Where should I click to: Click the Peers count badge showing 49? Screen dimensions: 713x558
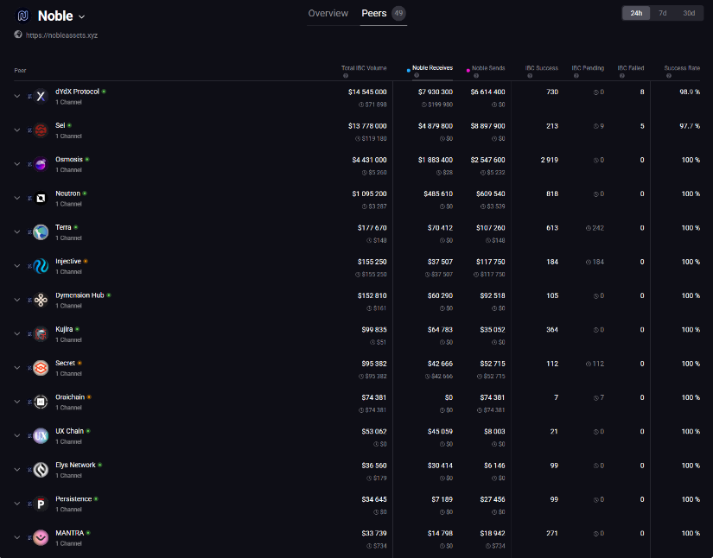click(x=398, y=13)
